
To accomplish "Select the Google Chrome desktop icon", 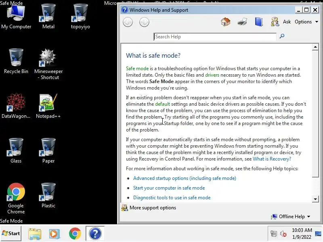I will pyautogui.click(x=16, y=198).
